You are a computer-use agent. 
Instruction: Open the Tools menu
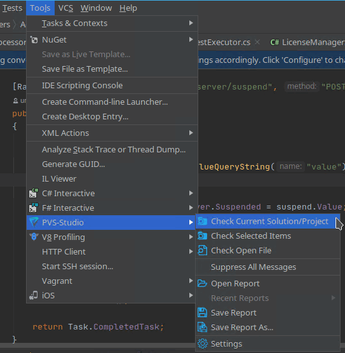click(x=40, y=8)
